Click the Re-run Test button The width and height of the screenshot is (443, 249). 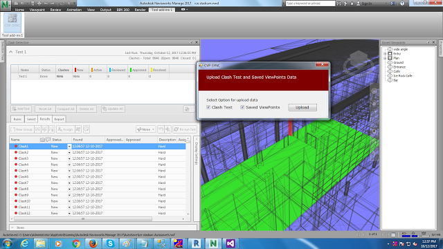(185, 129)
